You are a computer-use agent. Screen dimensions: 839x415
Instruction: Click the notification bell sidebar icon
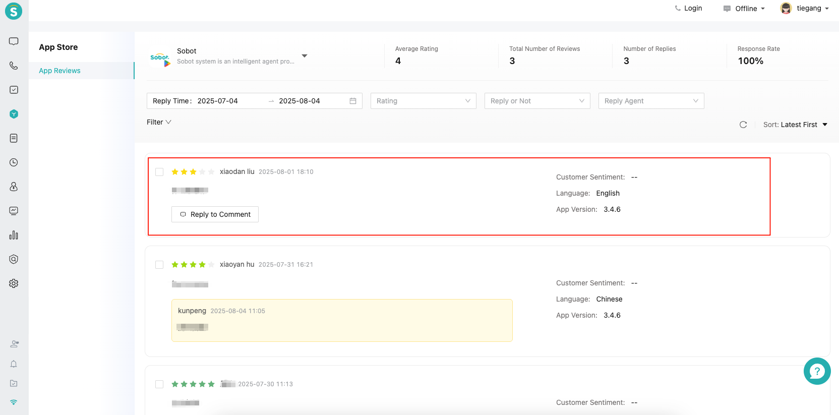point(14,364)
